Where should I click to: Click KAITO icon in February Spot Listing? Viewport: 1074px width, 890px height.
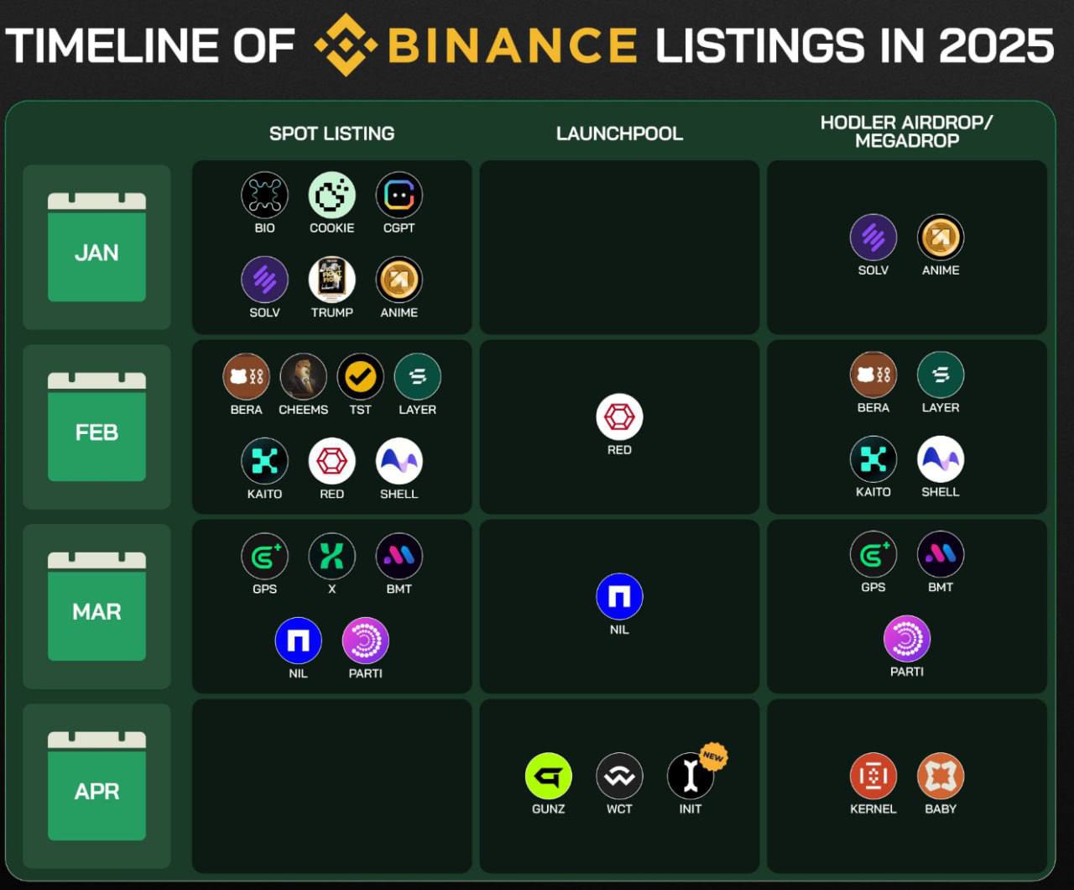point(264,461)
